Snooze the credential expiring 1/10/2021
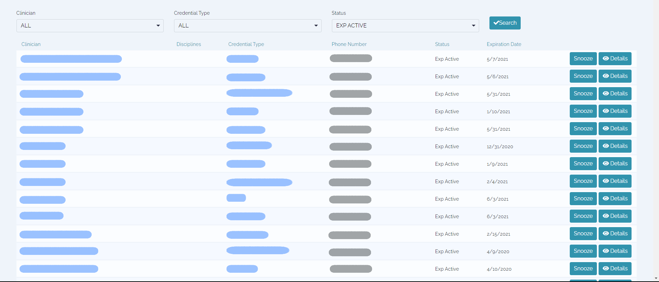 coord(583,111)
